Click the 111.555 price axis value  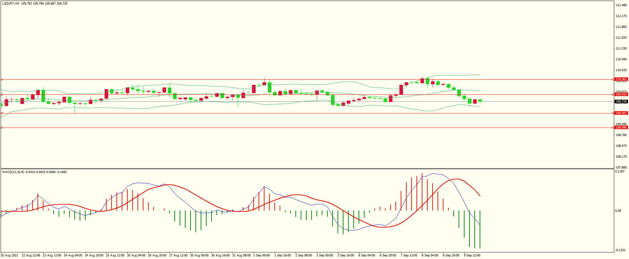(621, 38)
